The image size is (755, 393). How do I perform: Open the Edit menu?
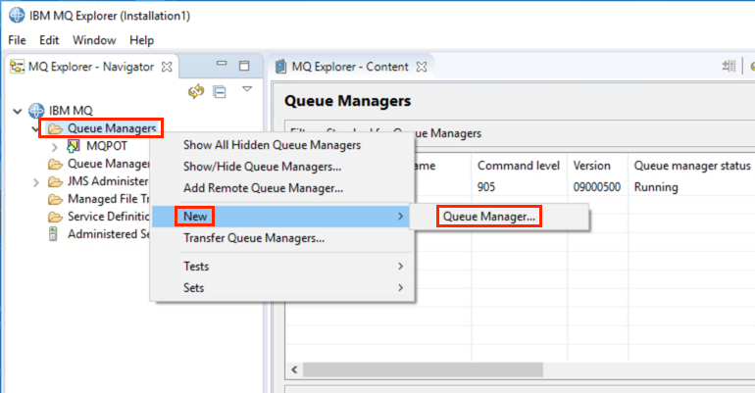[x=49, y=40]
